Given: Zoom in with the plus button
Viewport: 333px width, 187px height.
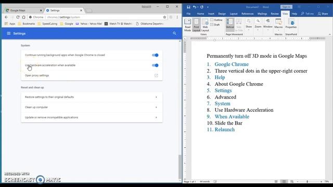Looking at the screenshot, I should [x=321, y=182].
